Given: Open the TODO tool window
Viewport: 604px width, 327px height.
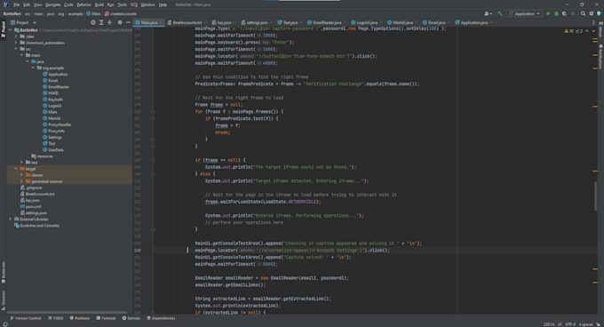Looking at the screenshot, I should coord(56,318).
